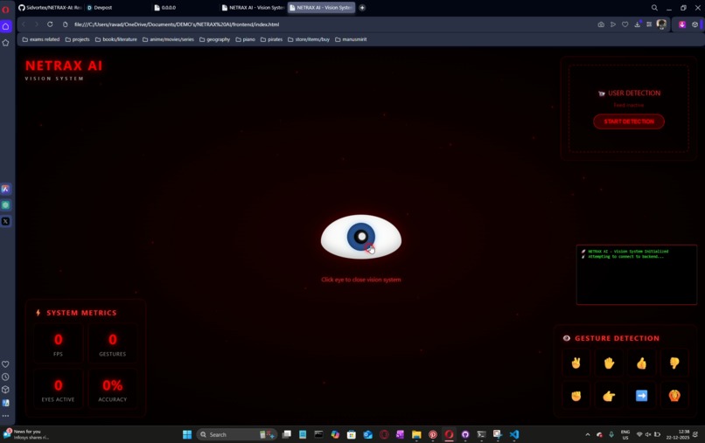Select the victory hand gesture tile
Viewport: 705px width, 443px height.
pos(576,363)
